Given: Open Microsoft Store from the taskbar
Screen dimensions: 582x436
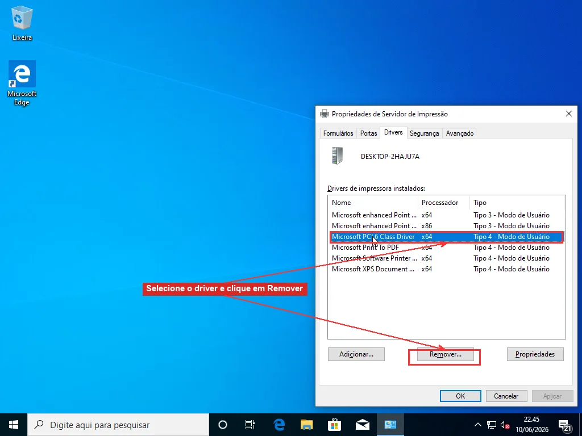Looking at the screenshot, I should [334, 425].
